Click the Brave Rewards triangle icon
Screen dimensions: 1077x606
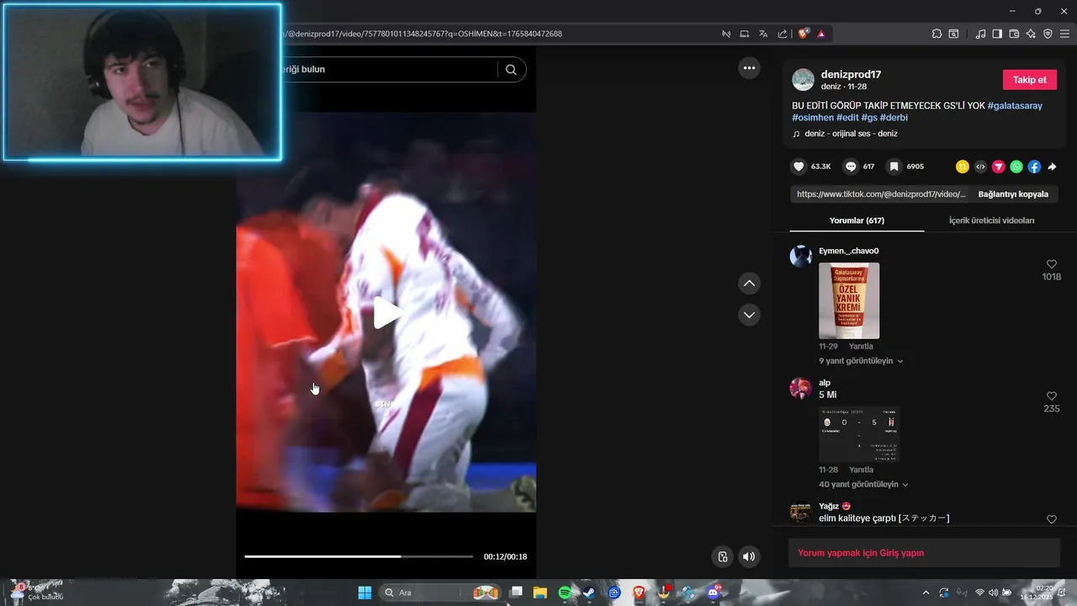[x=821, y=34]
